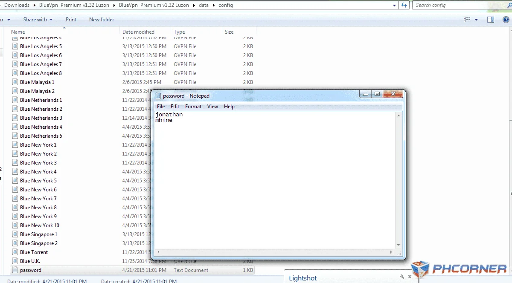
Task: Select the Blue Singapore 2 file
Action: 38,243
